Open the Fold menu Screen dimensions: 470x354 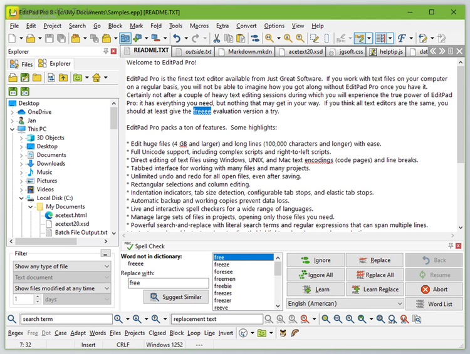tap(156, 26)
